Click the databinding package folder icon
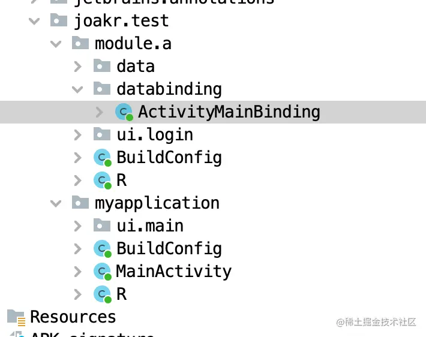Viewport: 426px width, 337px height. pos(102,88)
